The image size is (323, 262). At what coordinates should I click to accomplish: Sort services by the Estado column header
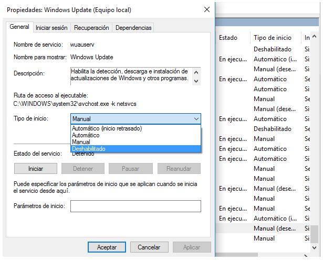228,38
